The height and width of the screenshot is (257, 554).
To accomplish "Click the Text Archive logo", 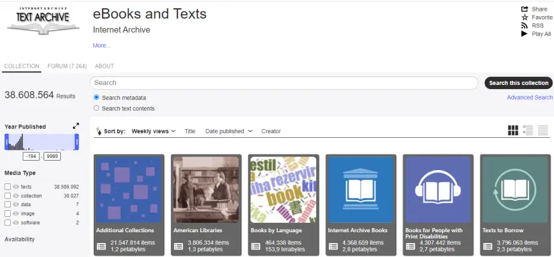I will [x=43, y=21].
